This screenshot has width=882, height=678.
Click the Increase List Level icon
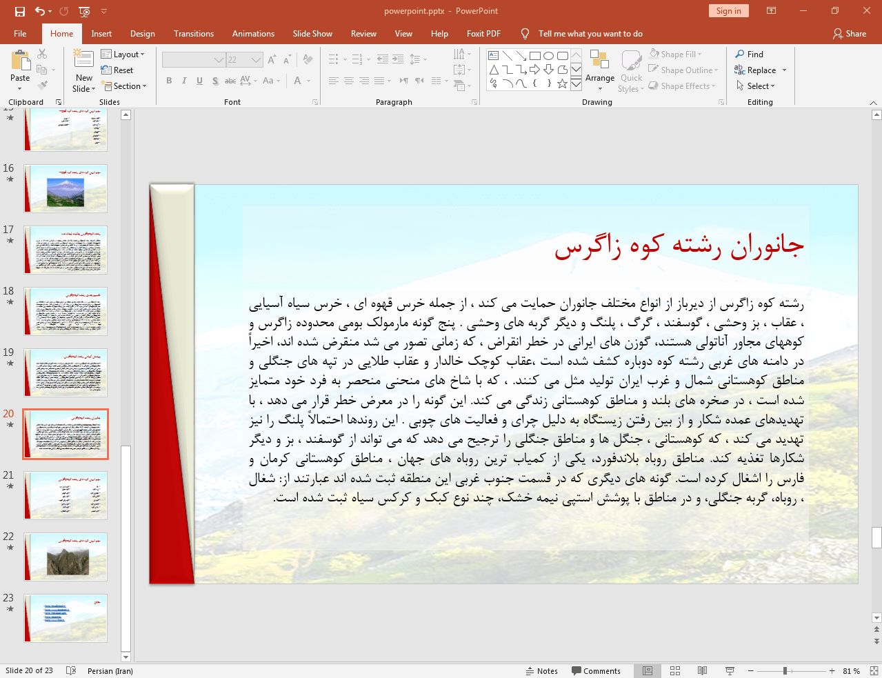coord(398,59)
